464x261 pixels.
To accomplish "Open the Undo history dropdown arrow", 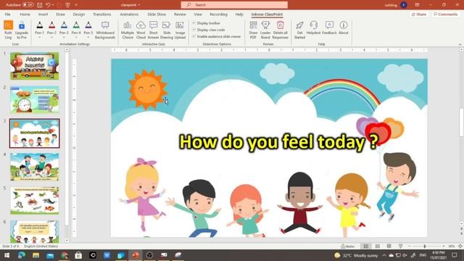I will tap(53, 5).
